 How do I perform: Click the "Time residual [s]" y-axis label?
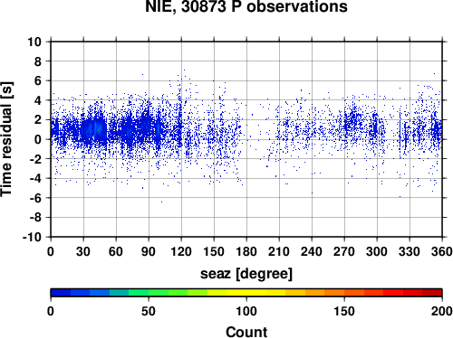point(6,139)
